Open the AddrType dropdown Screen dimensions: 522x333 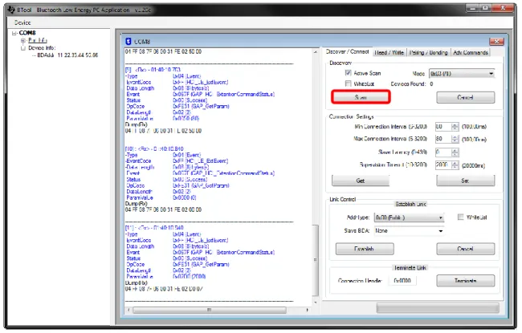pyautogui.click(x=409, y=217)
